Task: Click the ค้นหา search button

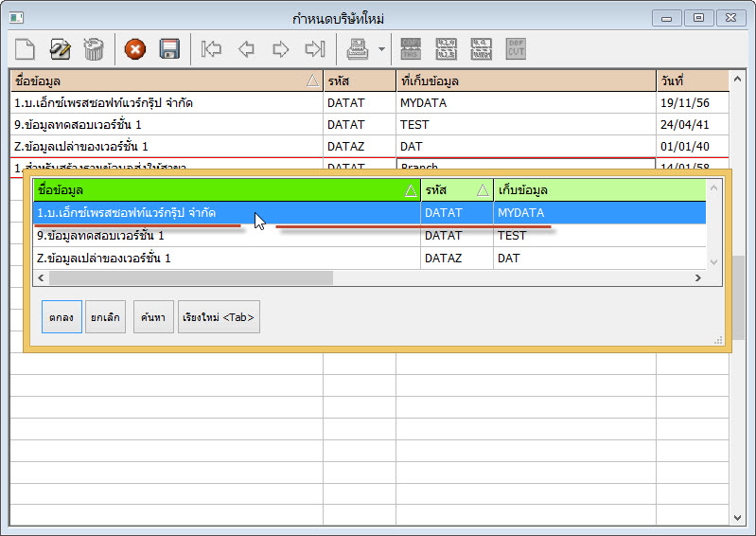Action: click(152, 317)
